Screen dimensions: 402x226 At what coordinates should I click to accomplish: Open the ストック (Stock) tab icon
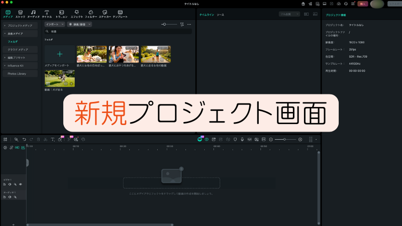coord(20,12)
